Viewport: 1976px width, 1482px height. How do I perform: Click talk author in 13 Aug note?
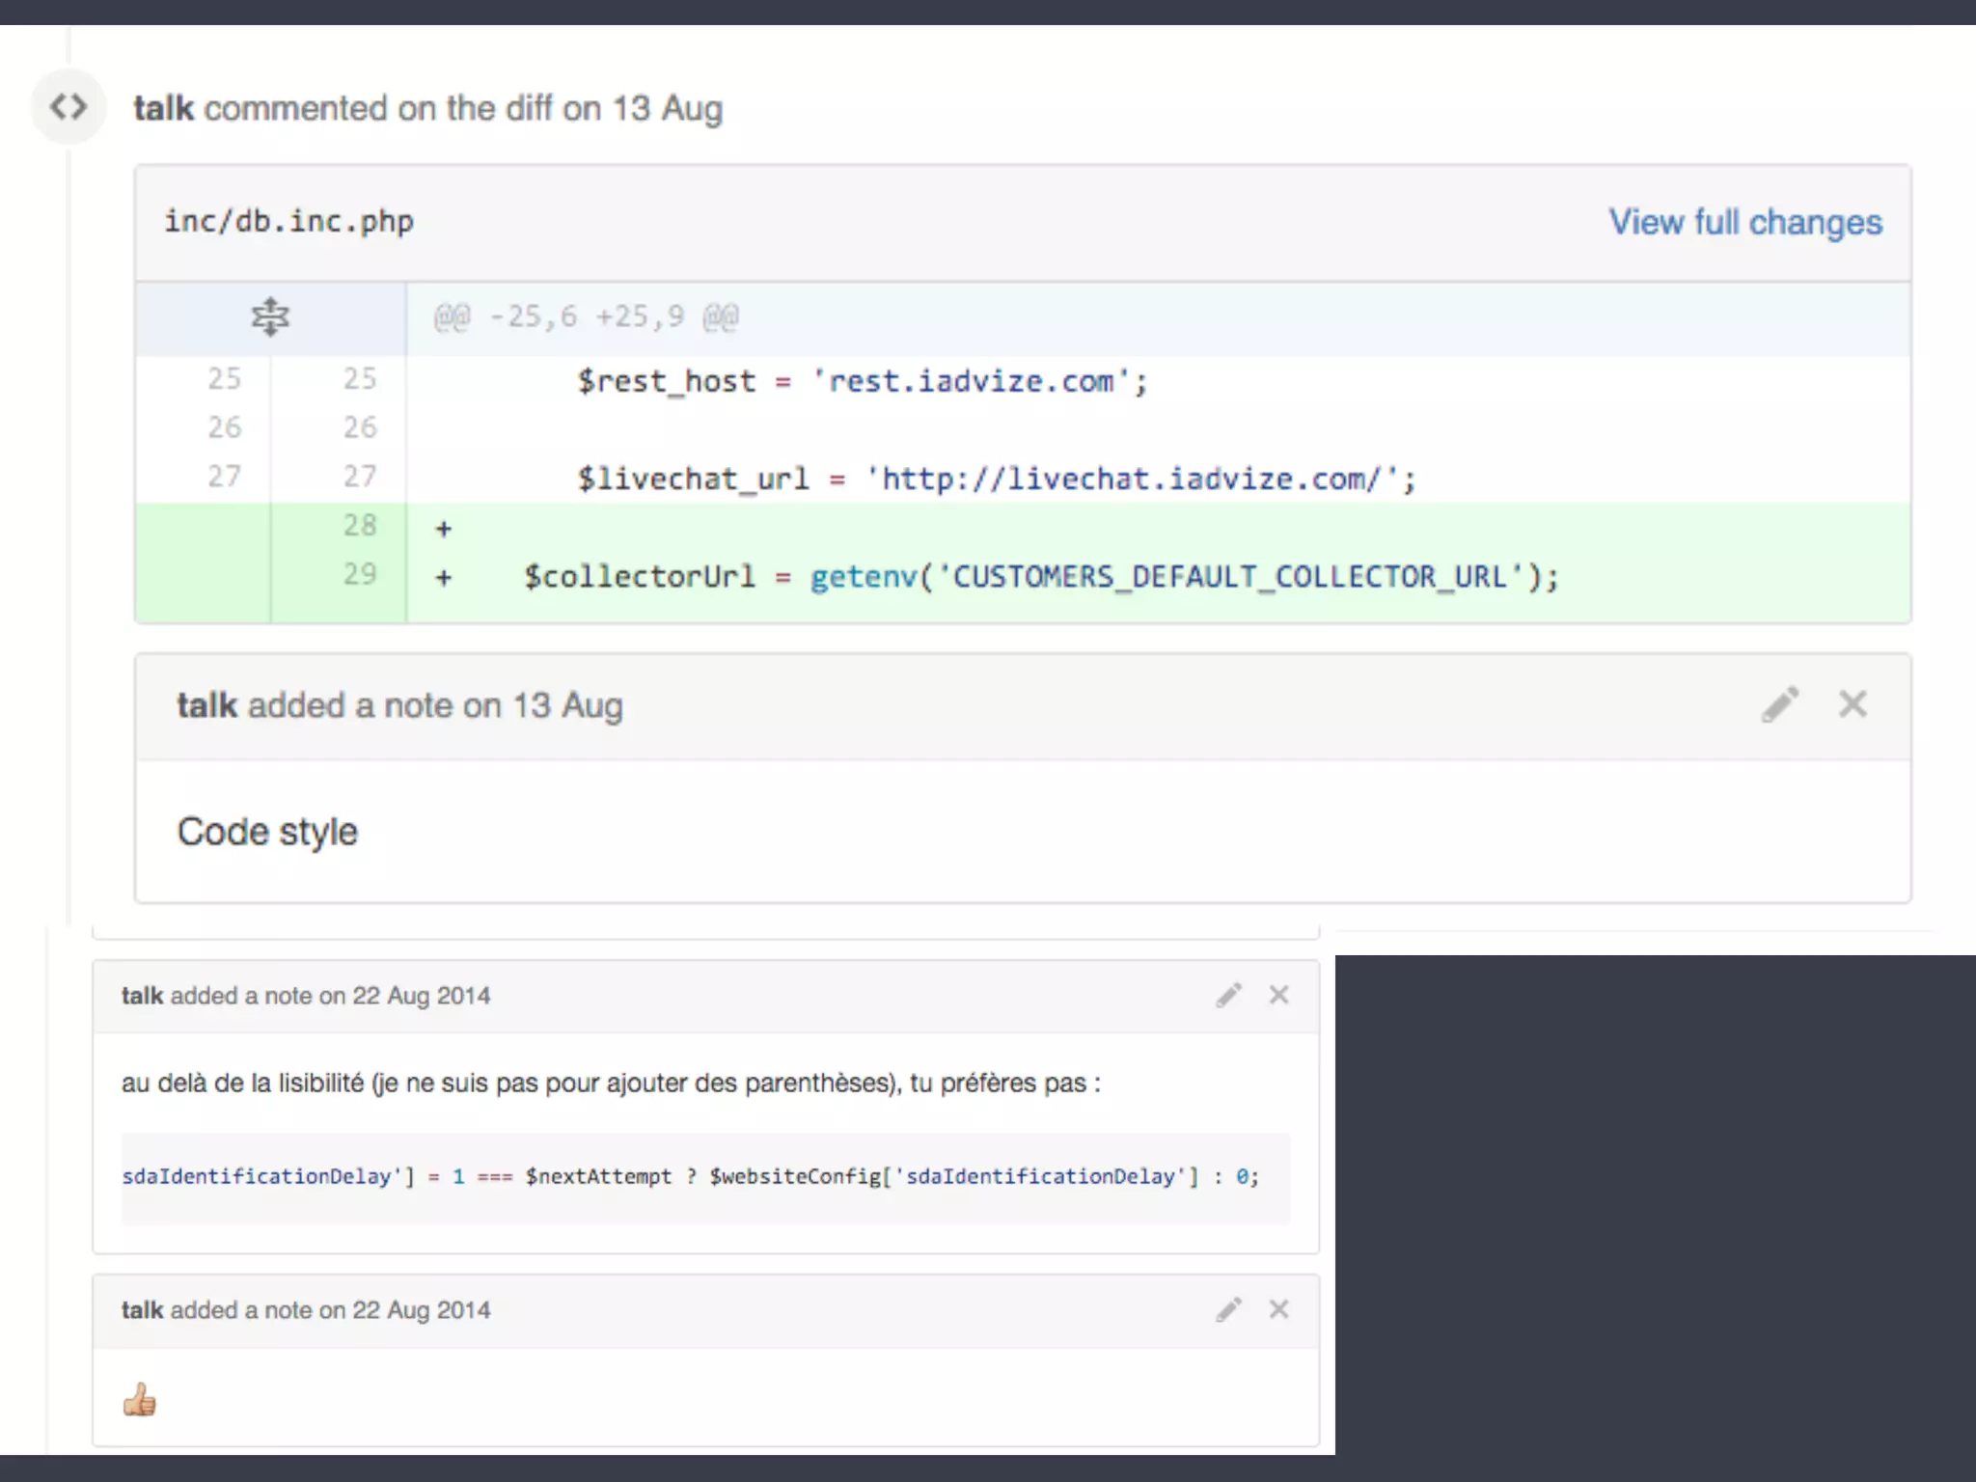point(206,705)
